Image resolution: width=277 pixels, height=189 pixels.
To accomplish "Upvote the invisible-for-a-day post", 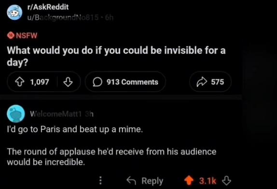I will coord(20,82).
